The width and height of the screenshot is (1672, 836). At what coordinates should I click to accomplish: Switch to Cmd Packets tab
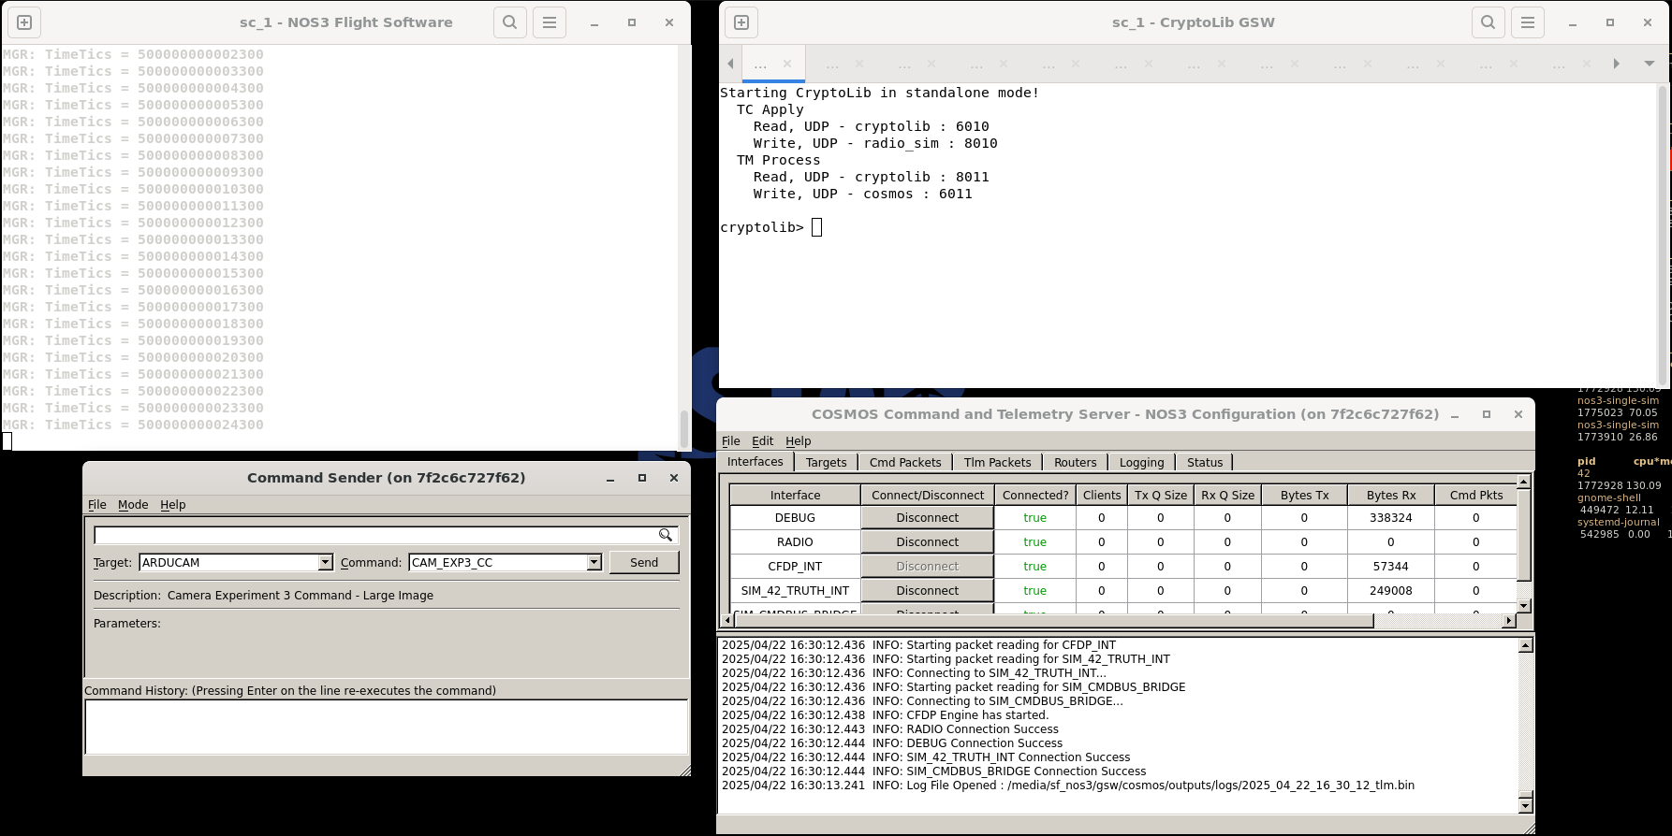click(905, 462)
